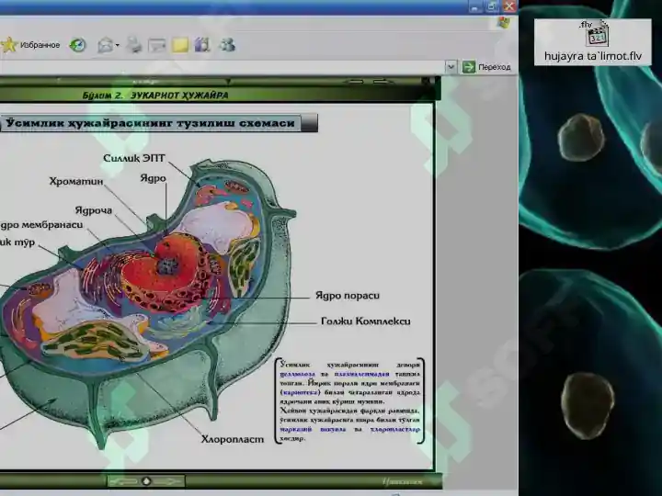Open the марказий вакуола link

(x=313, y=429)
